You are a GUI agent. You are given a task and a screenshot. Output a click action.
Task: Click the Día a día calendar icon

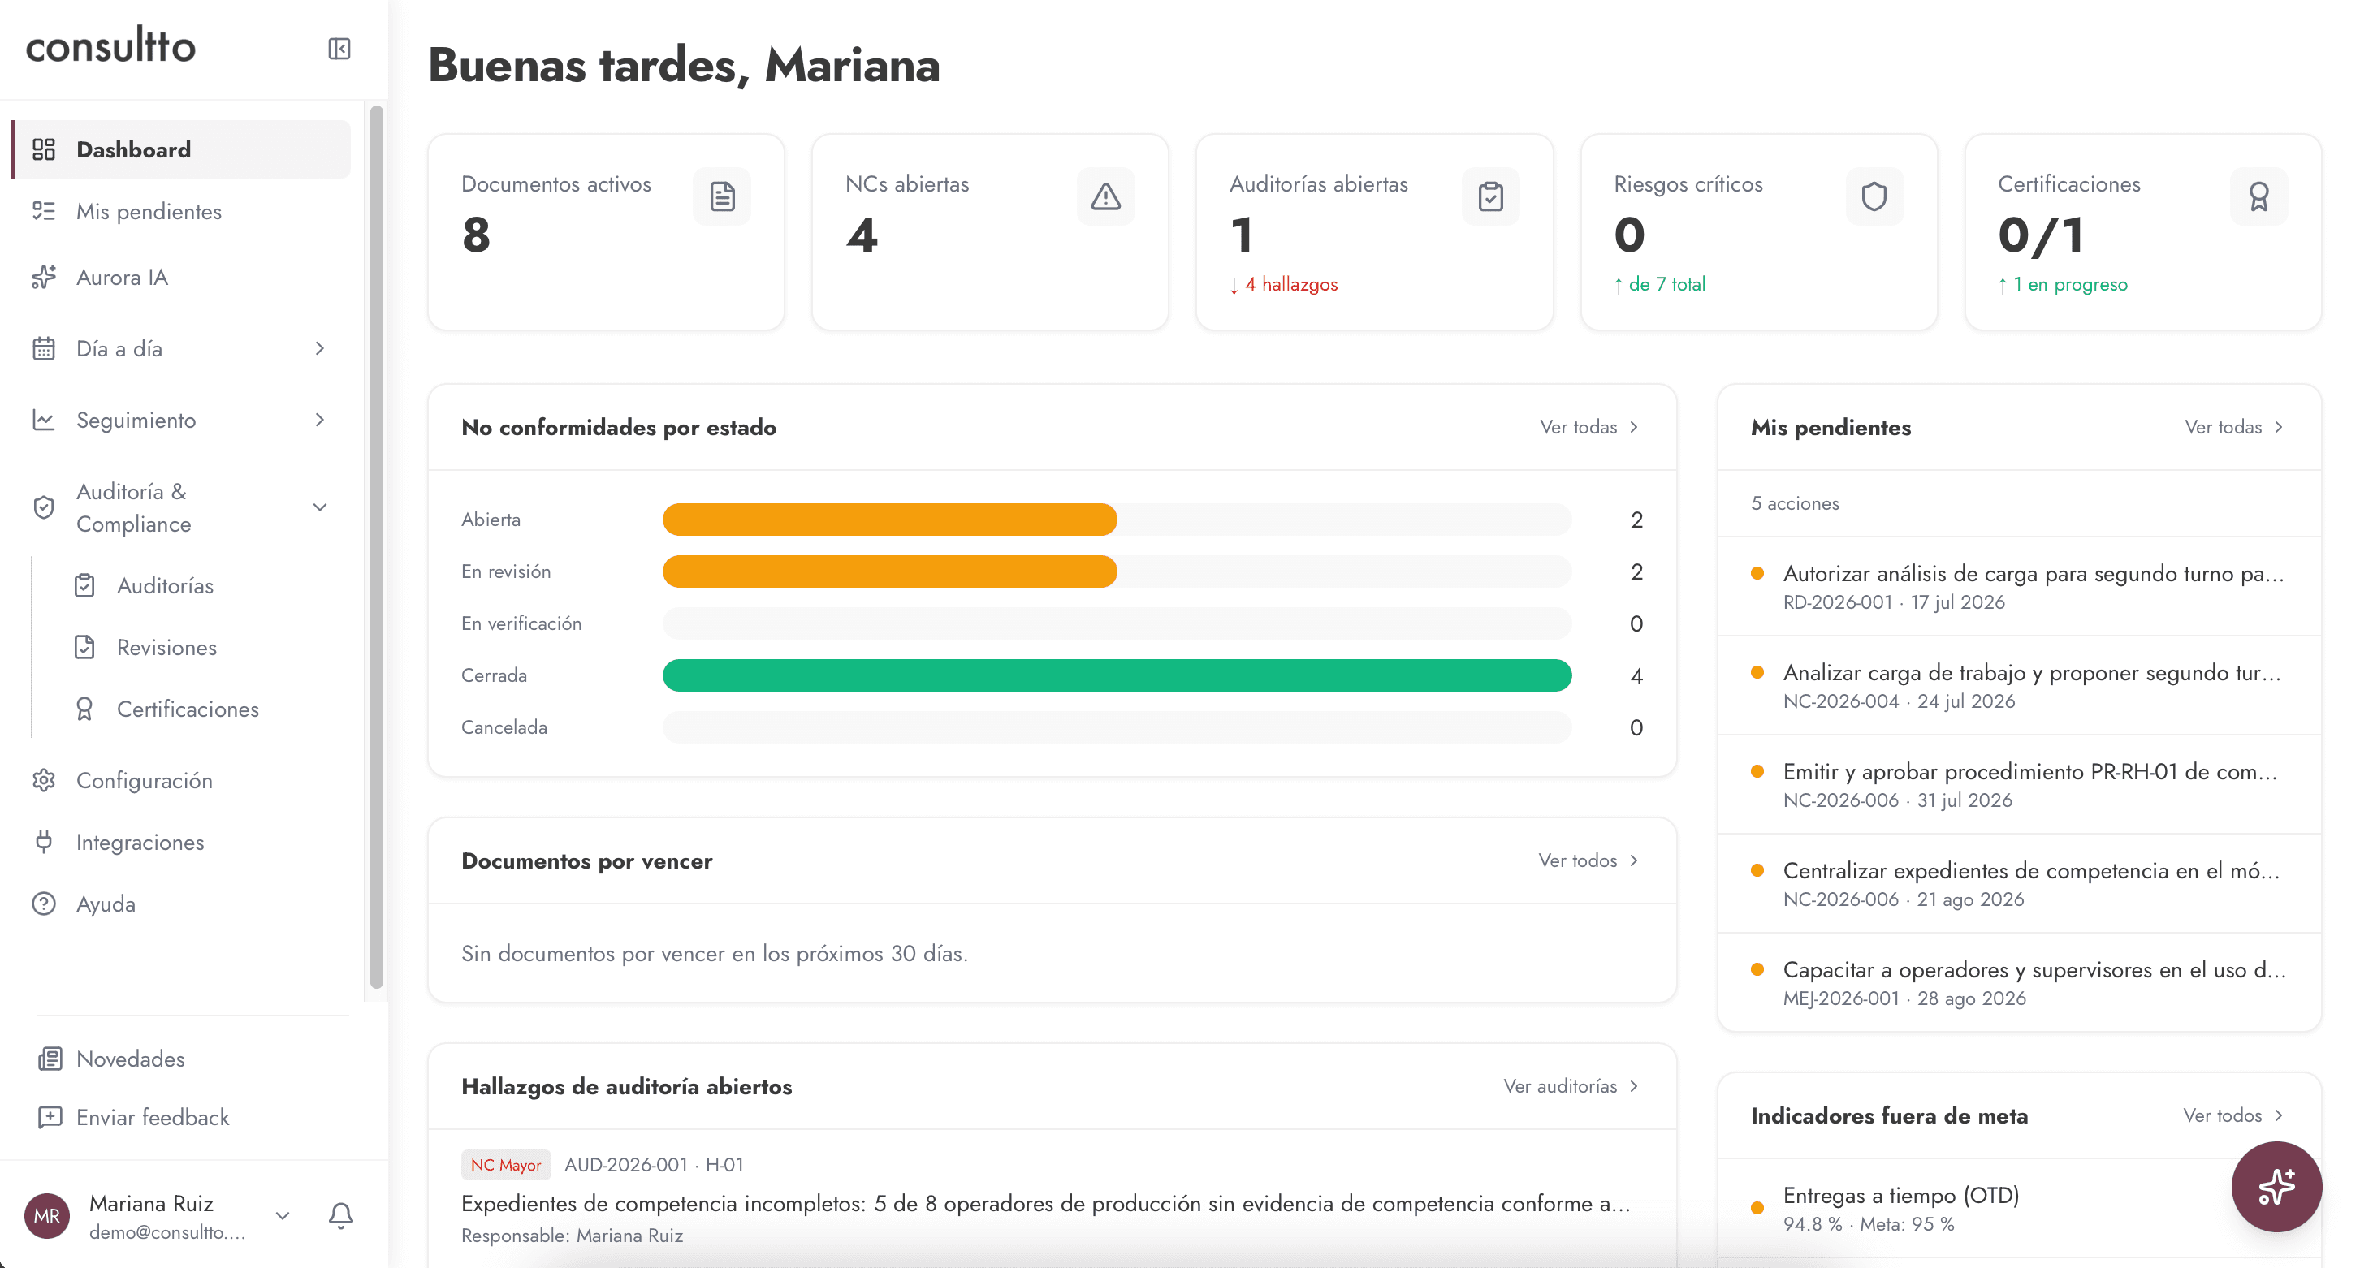click(44, 349)
